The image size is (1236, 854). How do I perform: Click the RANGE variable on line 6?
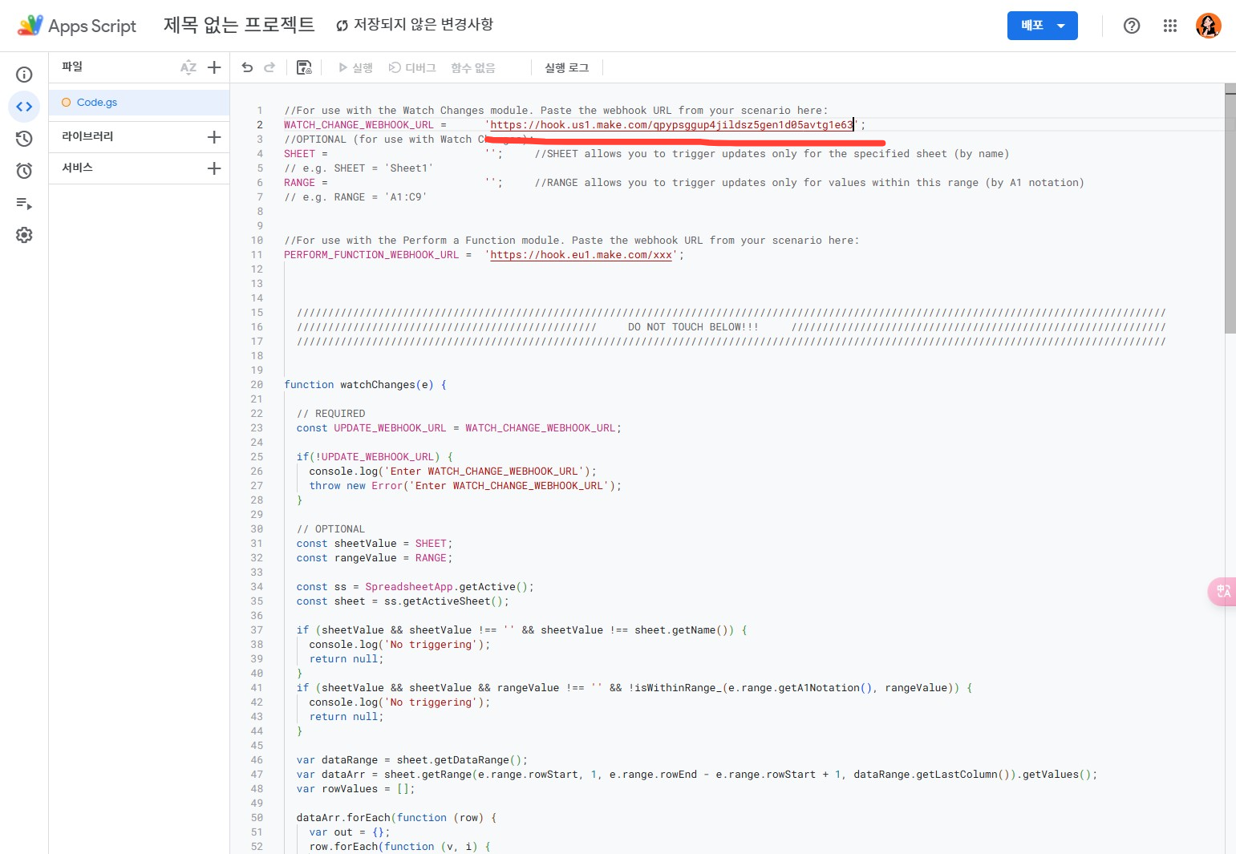coord(299,183)
